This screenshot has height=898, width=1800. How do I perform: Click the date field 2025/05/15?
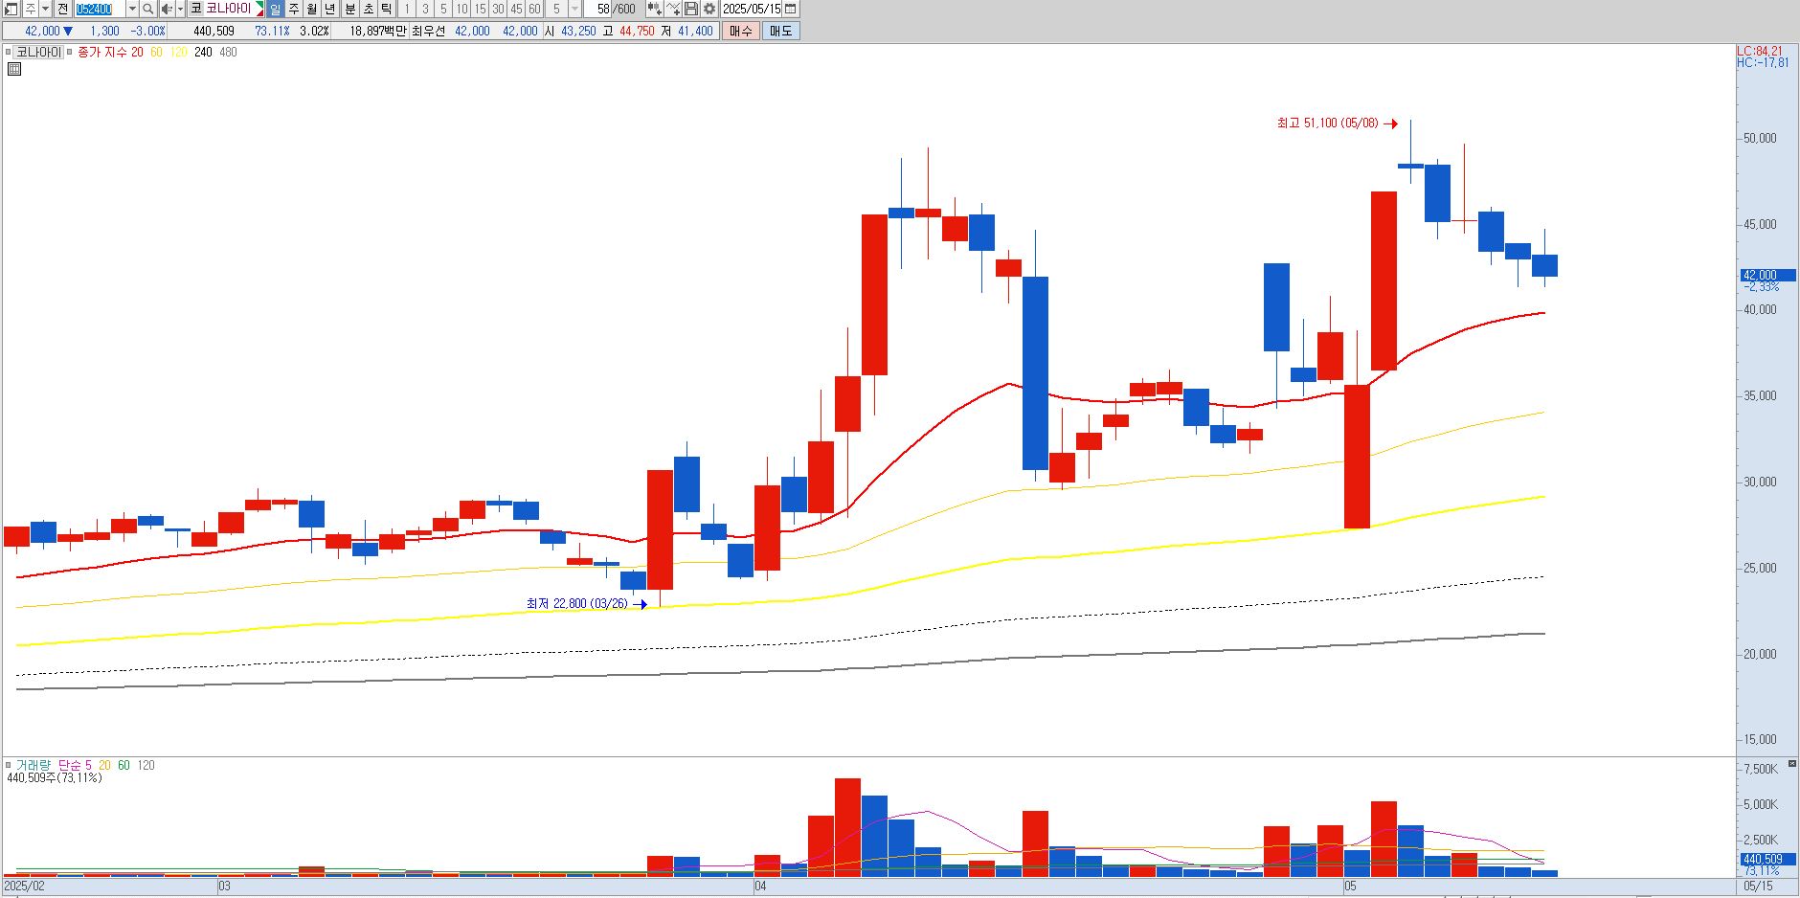click(x=752, y=9)
